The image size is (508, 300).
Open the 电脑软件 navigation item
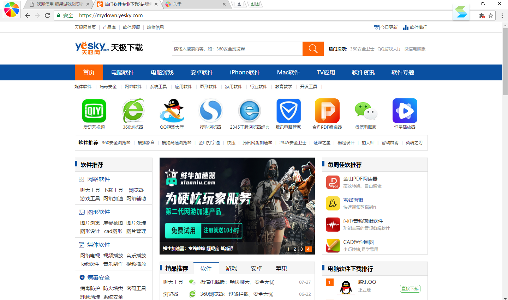(x=122, y=72)
